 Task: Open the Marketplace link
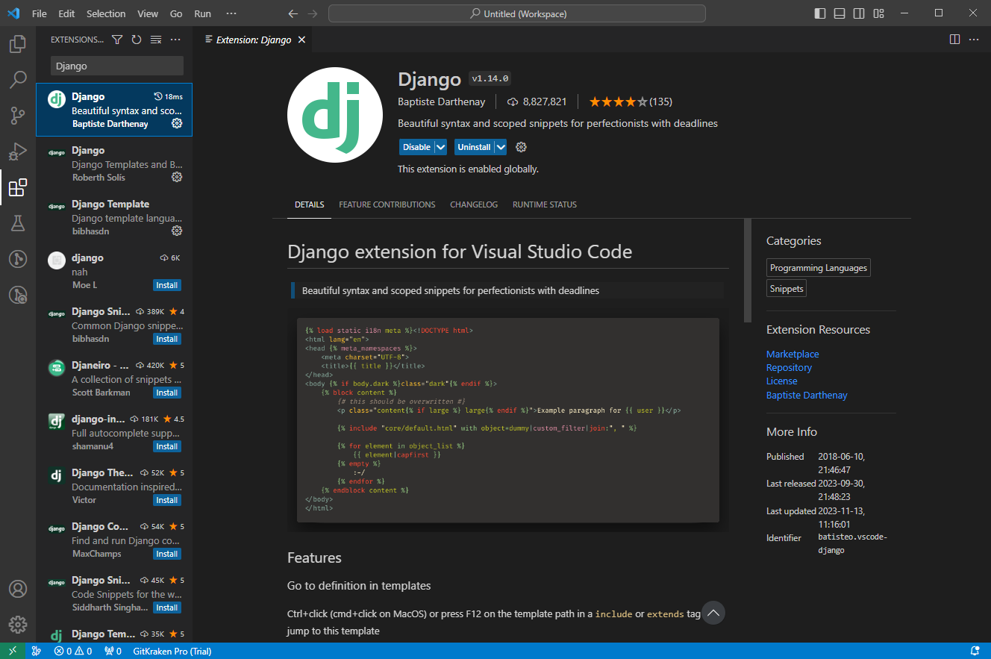click(793, 354)
